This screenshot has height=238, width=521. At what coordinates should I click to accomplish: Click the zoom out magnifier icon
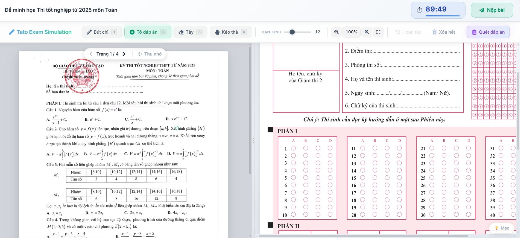[x=336, y=32]
